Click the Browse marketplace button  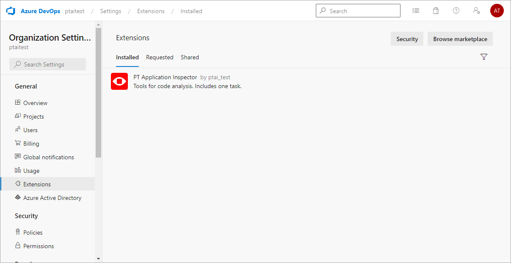[x=460, y=39]
